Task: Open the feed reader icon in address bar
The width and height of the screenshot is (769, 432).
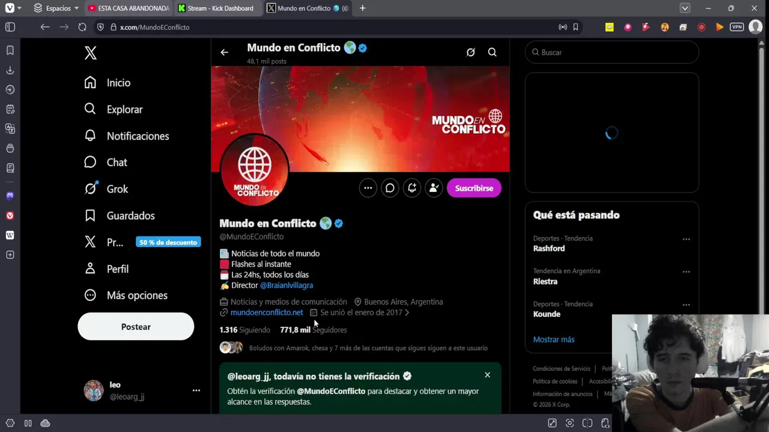Action: click(562, 27)
